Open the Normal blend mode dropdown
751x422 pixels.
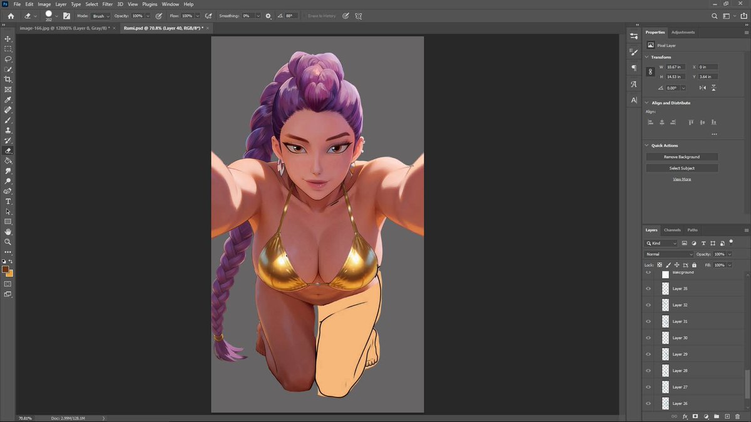click(x=669, y=254)
